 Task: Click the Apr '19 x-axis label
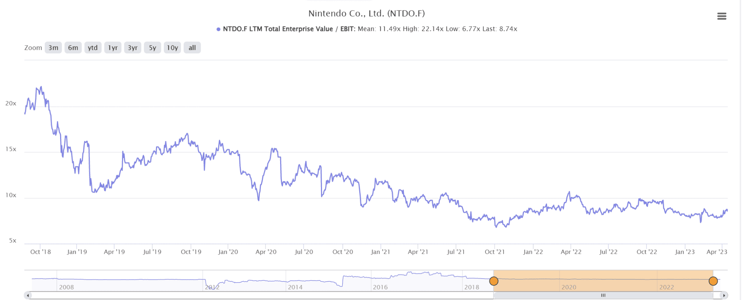pyautogui.click(x=114, y=252)
